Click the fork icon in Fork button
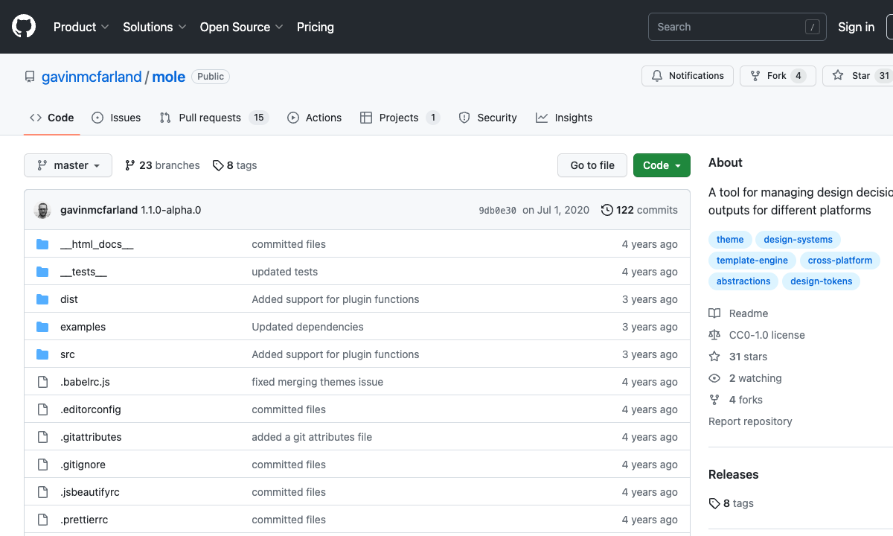 tap(755, 76)
